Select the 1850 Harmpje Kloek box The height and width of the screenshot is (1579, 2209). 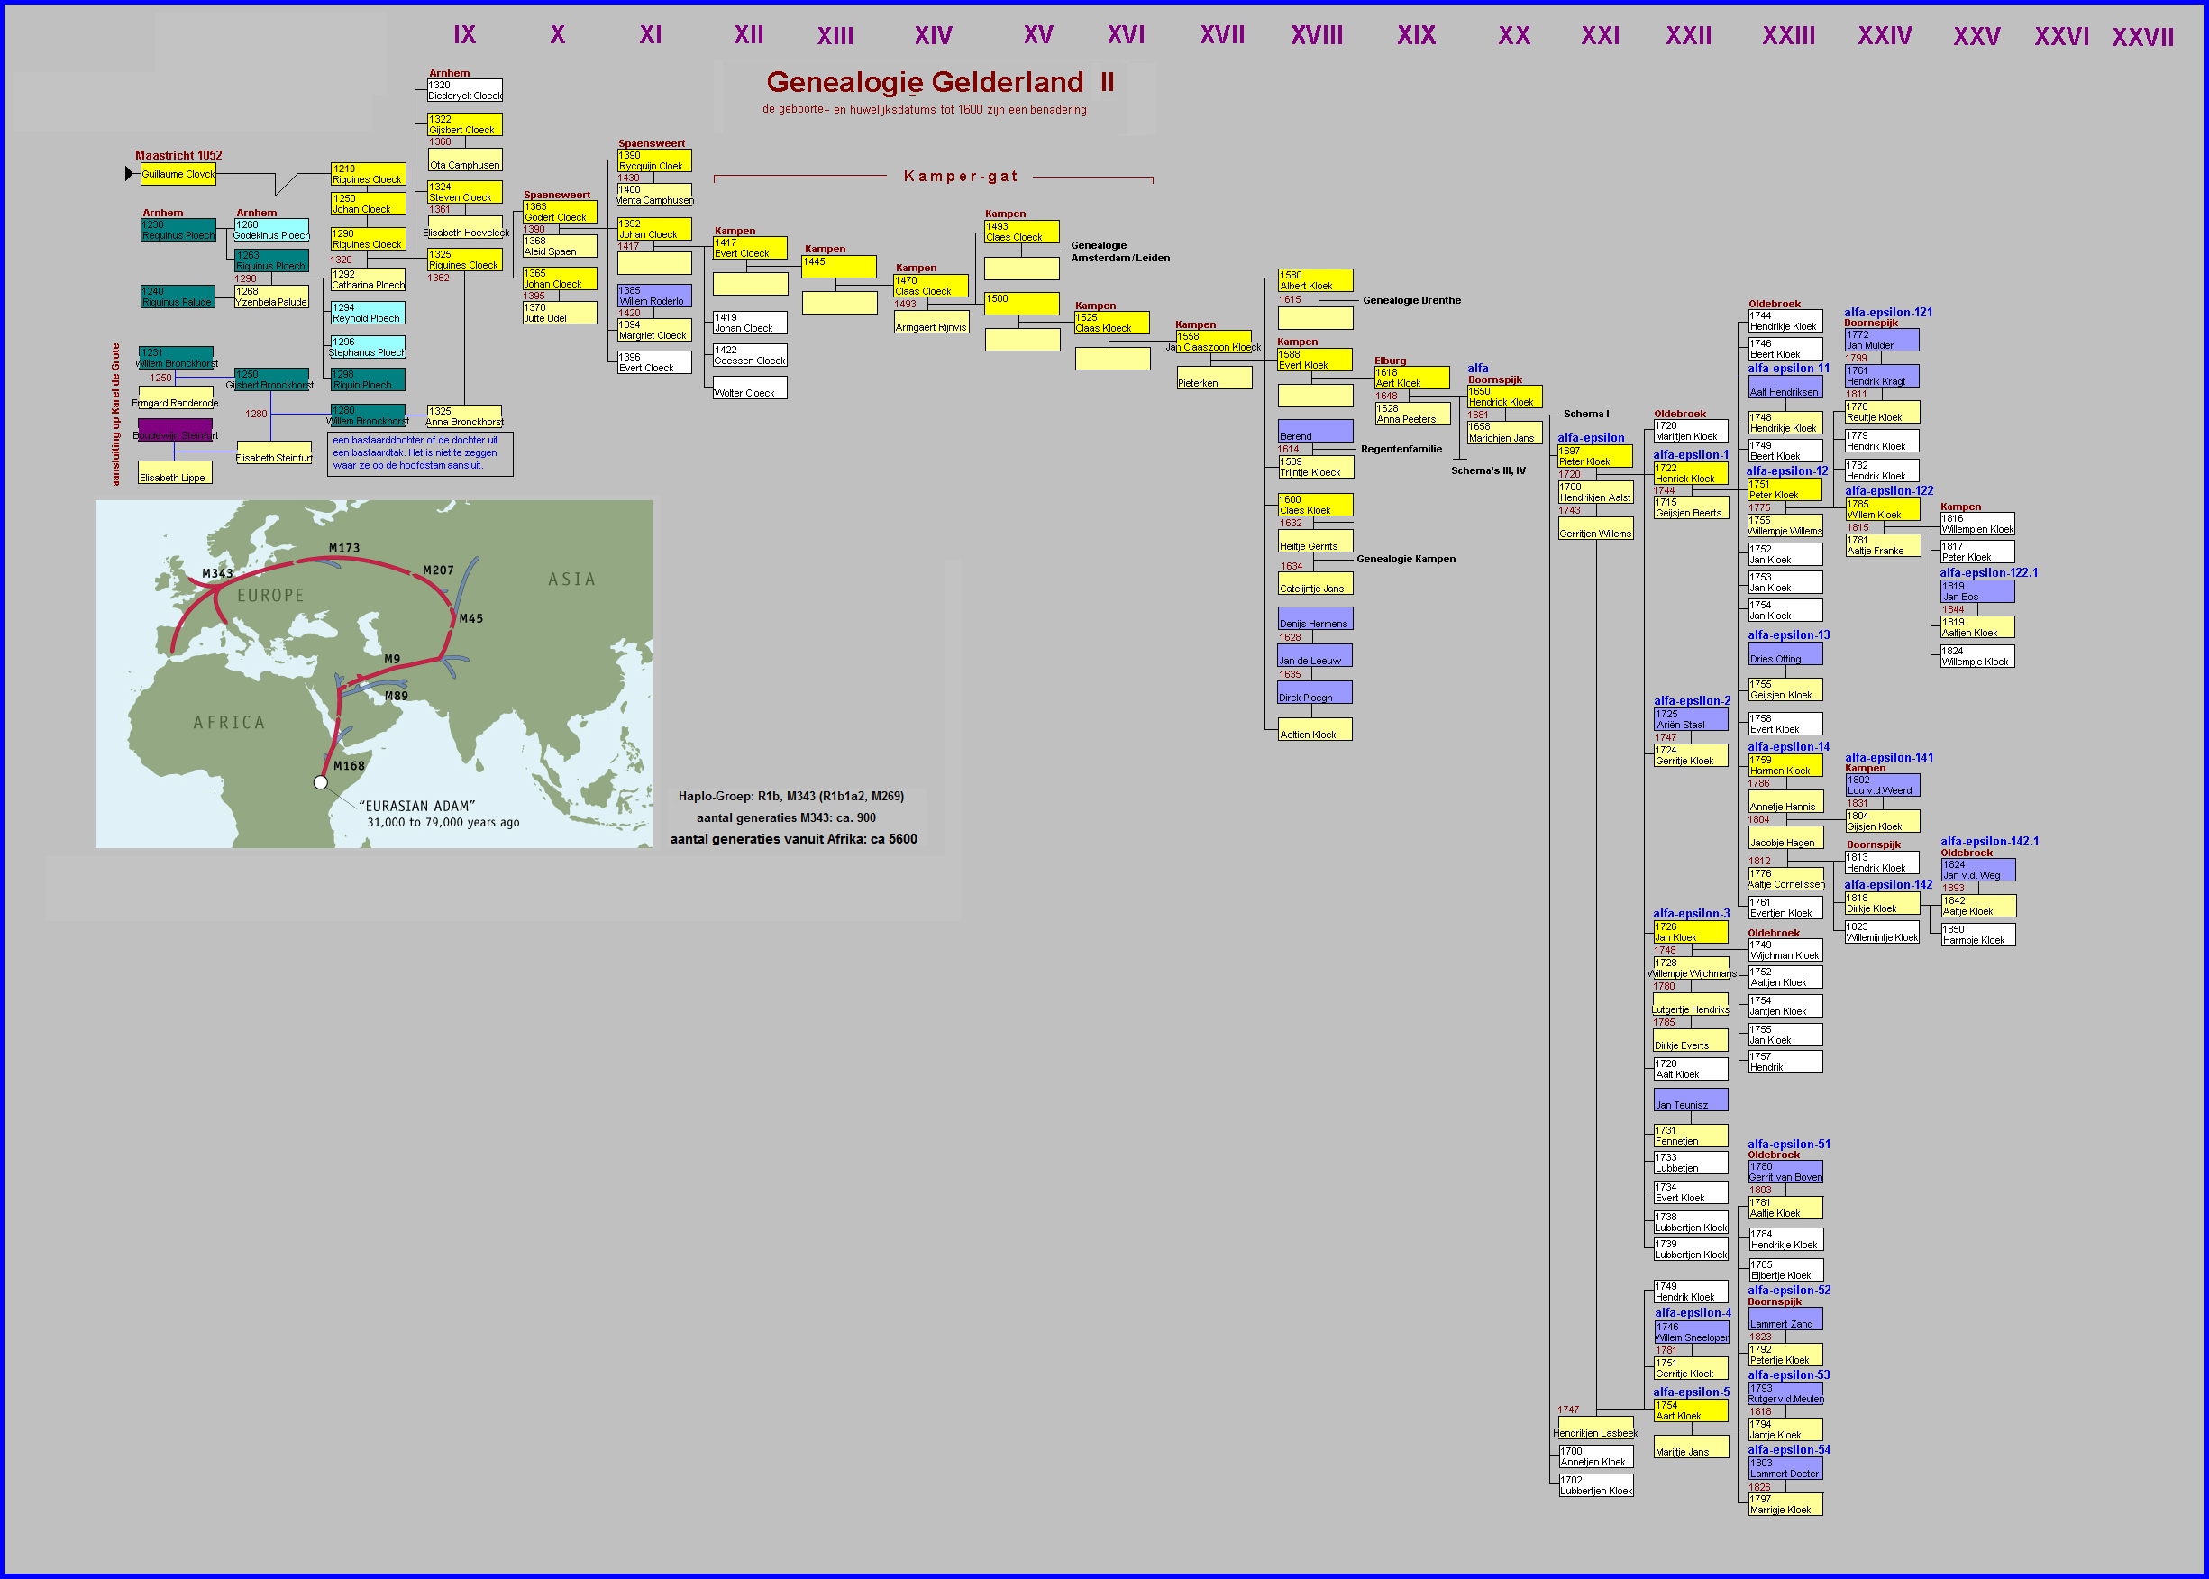point(1977,935)
